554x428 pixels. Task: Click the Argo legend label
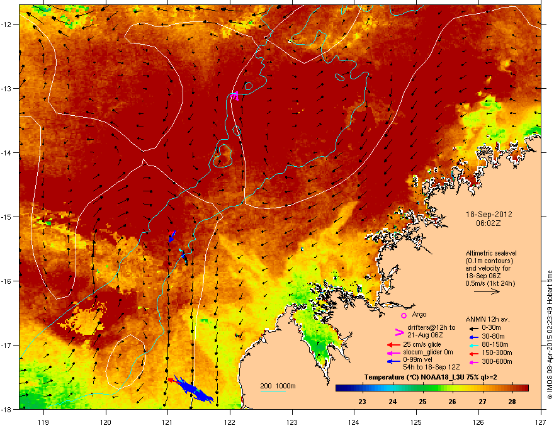[x=419, y=314]
